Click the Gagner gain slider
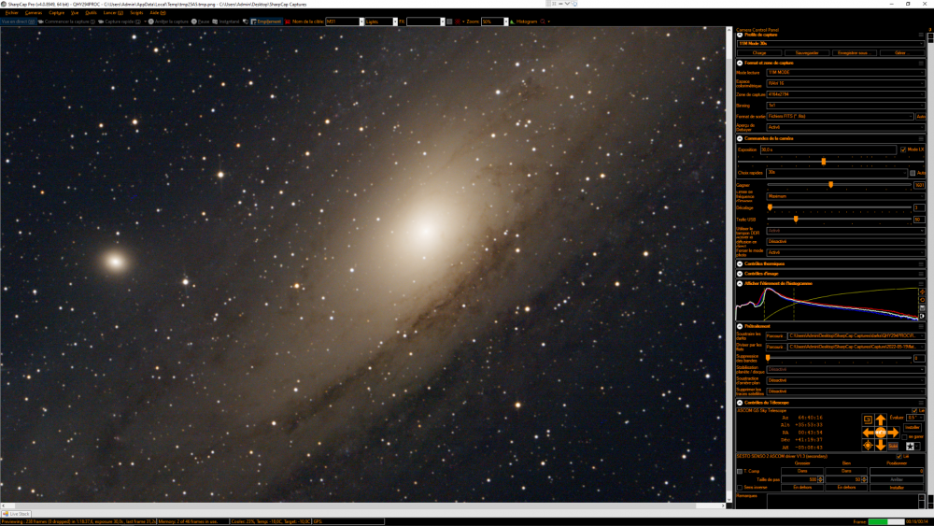Screen dimensions: 934x526 [x=830, y=185]
